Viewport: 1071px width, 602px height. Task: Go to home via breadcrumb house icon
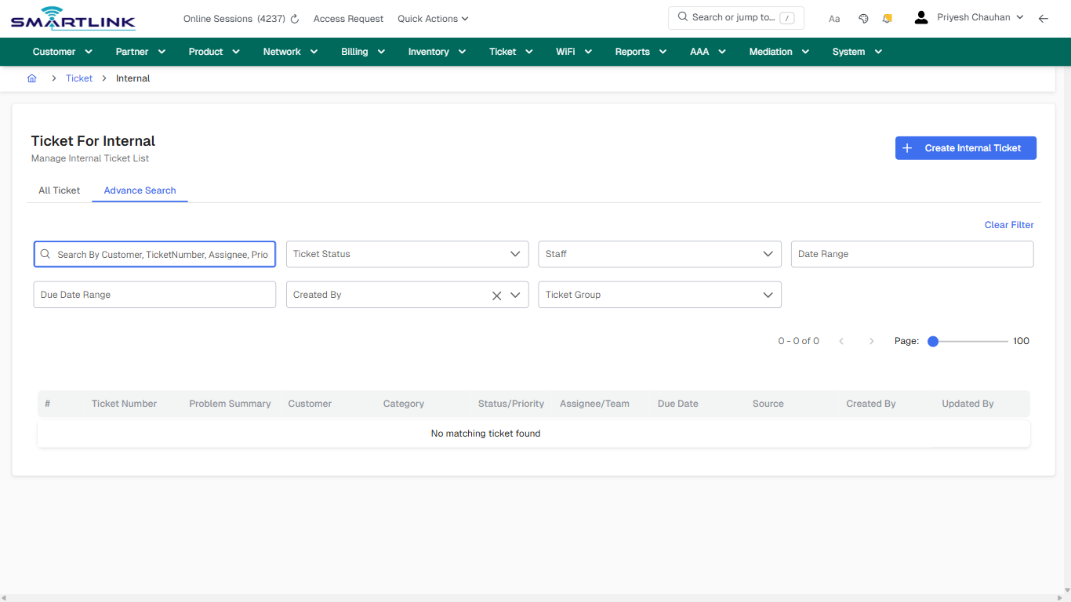(x=31, y=78)
